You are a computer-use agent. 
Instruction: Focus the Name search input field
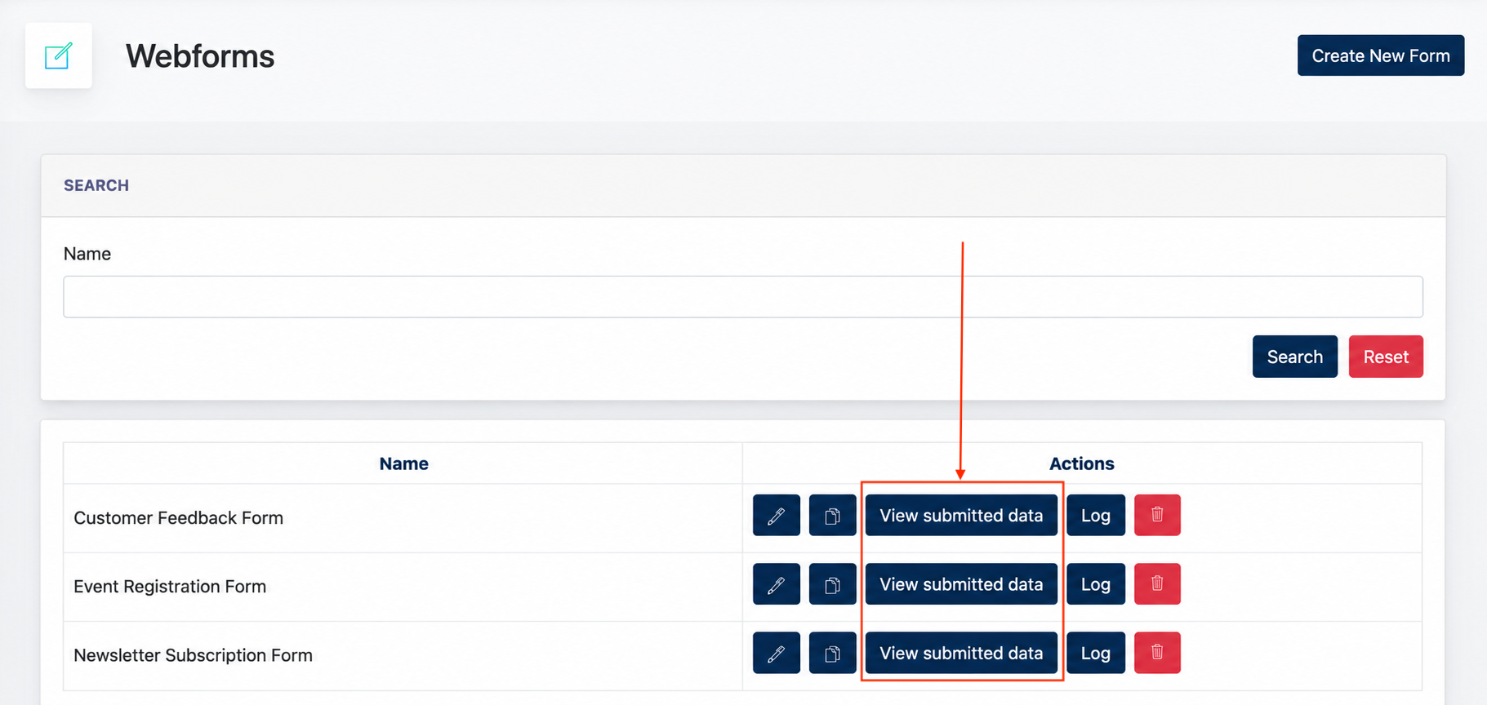pos(743,296)
